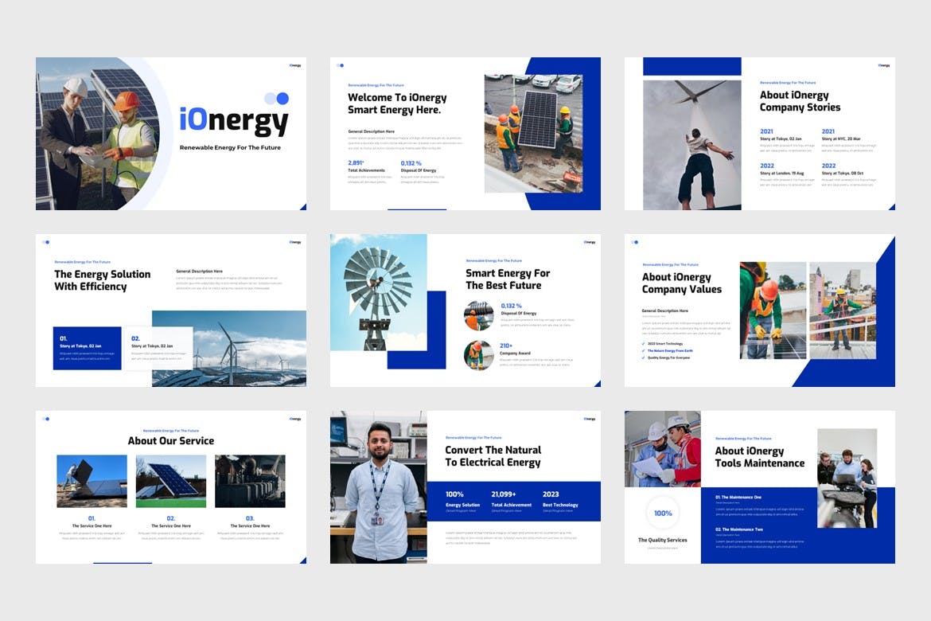Click the man with lanyard portrait photo
The height and width of the screenshot is (621, 931).
[379, 487]
